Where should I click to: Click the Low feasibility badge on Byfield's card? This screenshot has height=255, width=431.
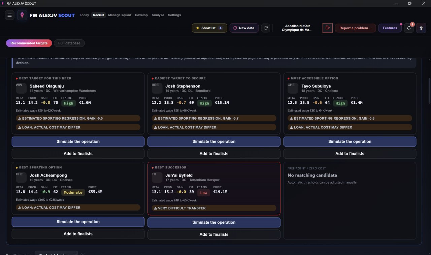coord(204,193)
